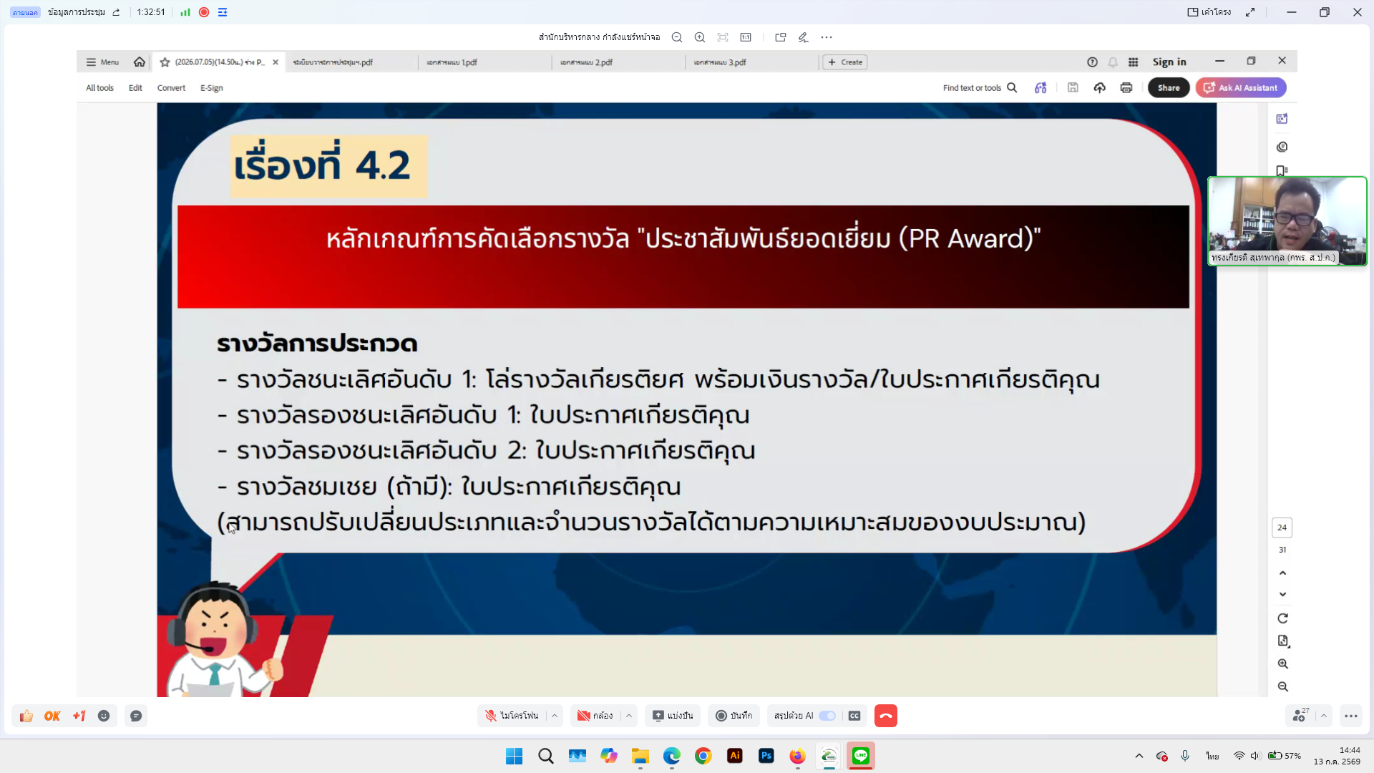Screen dimensions: 1374x773
Task: Send thumbs-up reaction
Action: coord(26,716)
